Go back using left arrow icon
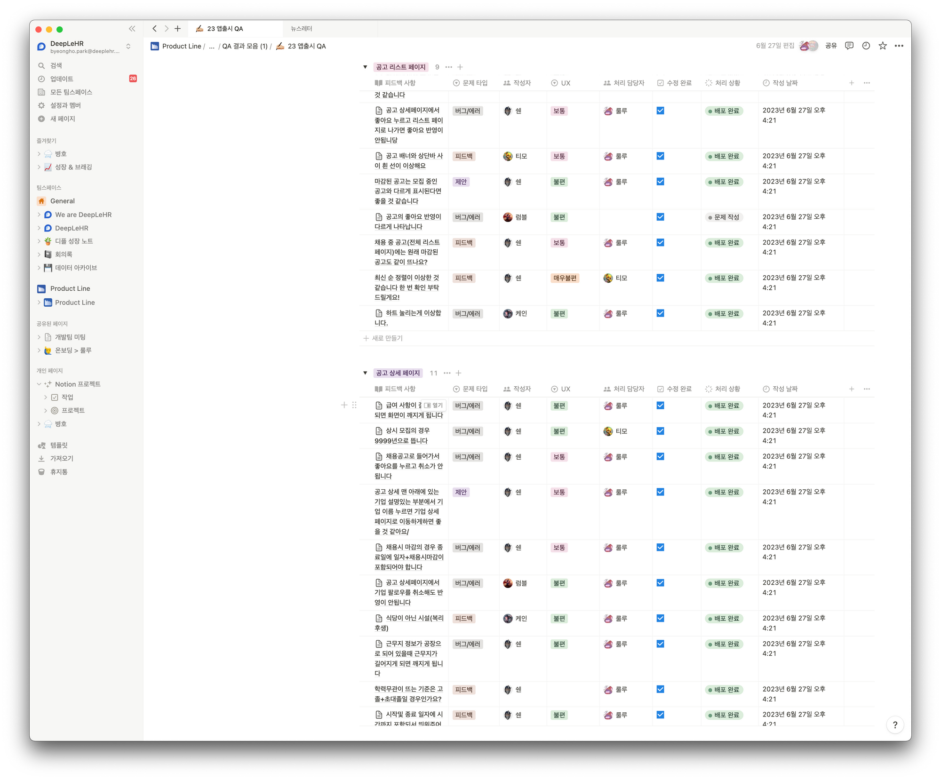 [154, 29]
